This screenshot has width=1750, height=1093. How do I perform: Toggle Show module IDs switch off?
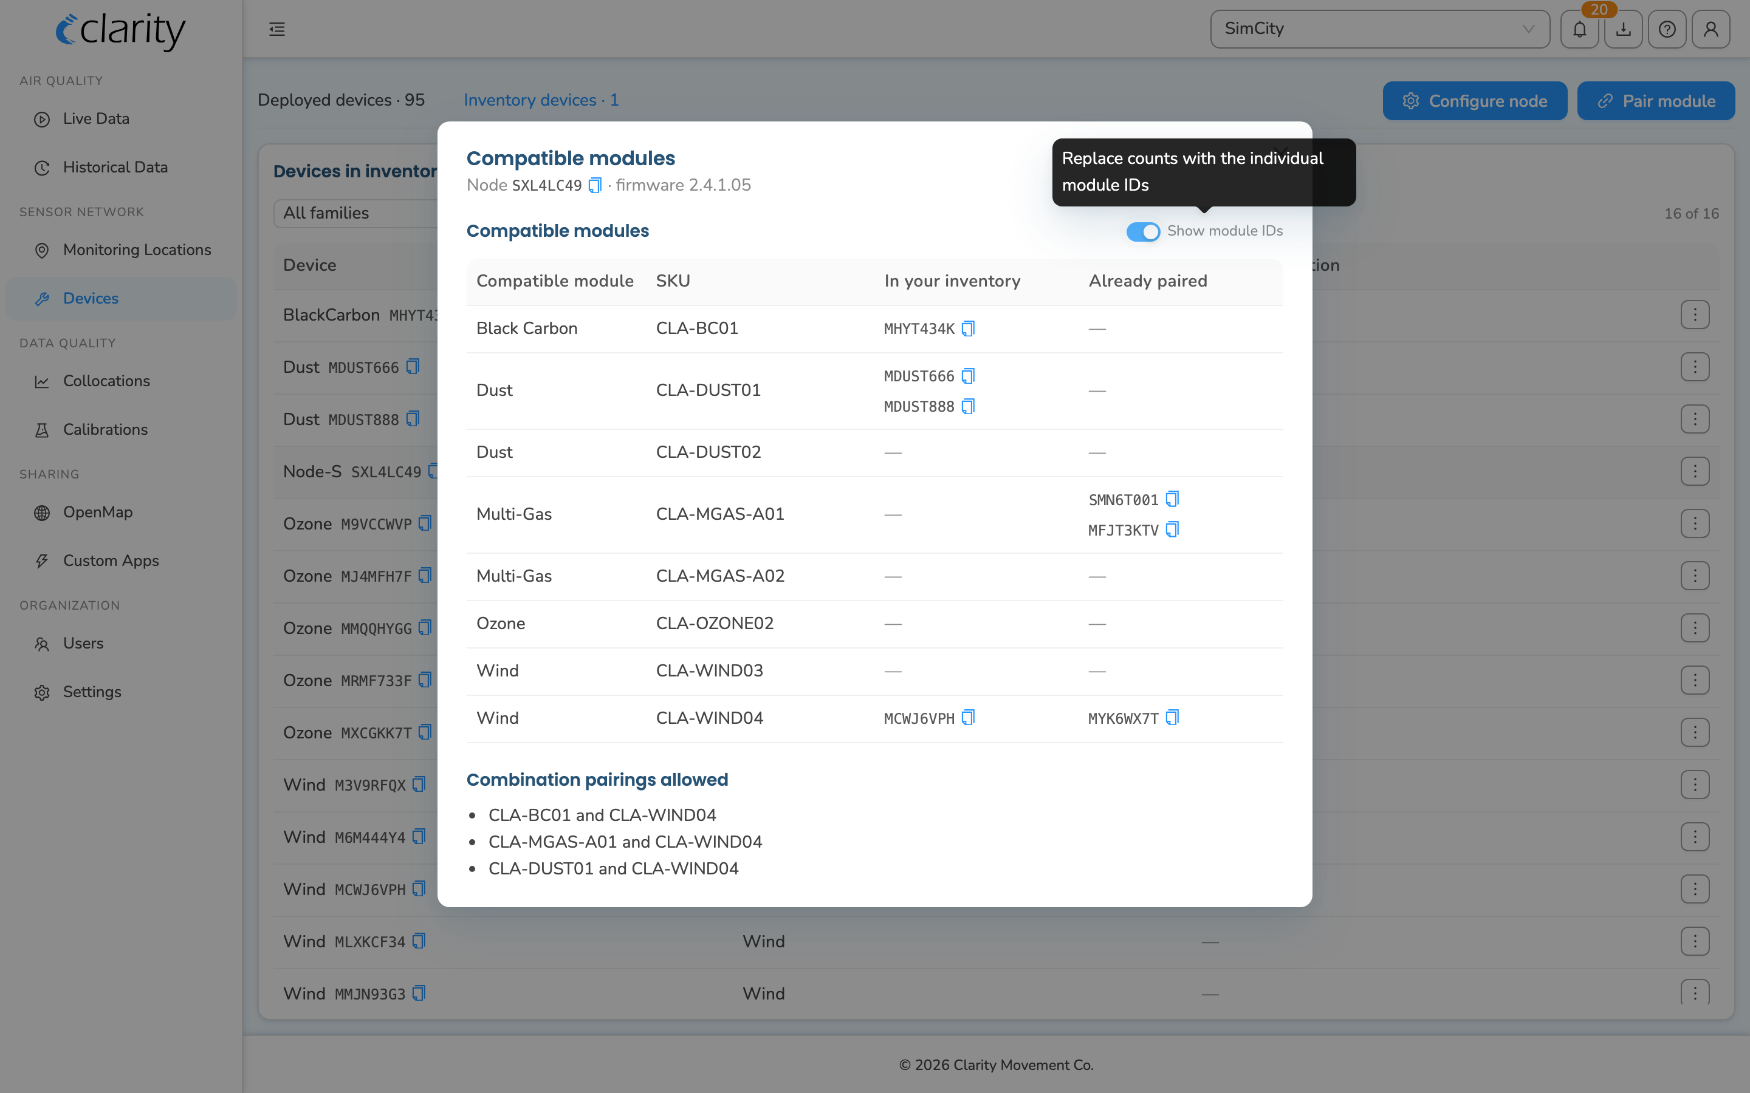tap(1142, 231)
